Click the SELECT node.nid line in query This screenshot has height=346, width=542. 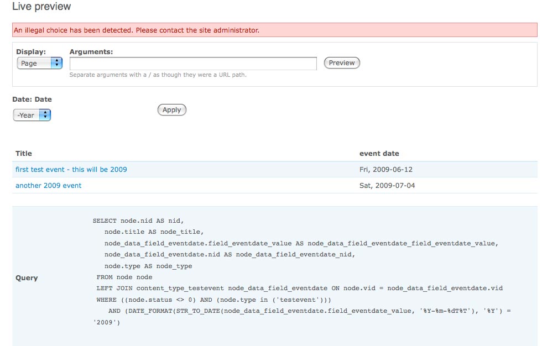(x=138, y=221)
